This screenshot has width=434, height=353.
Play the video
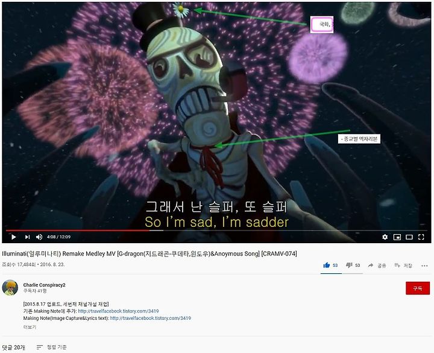pyautogui.click(x=13, y=237)
